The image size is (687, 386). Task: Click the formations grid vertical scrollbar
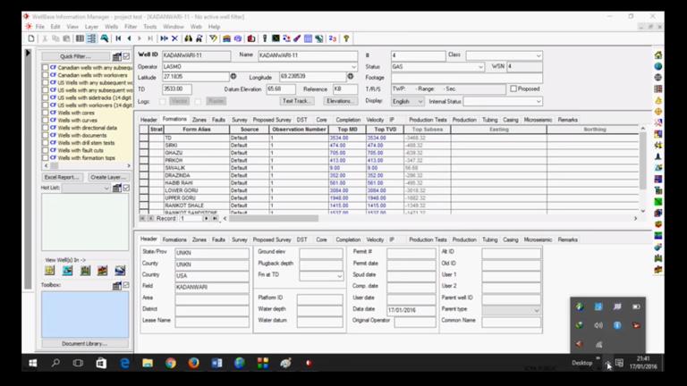pyautogui.click(x=643, y=170)
